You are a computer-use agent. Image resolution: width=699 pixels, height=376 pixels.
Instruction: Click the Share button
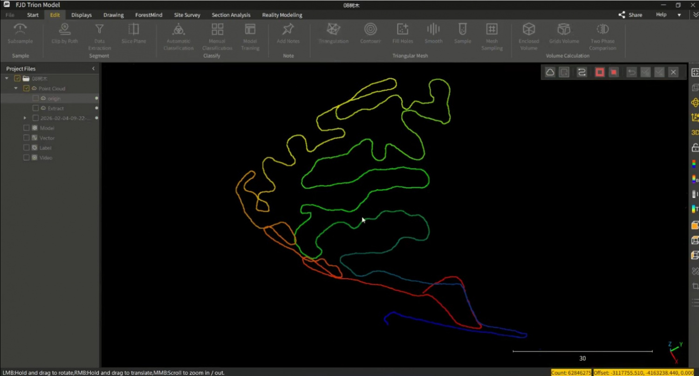[630, 15]
